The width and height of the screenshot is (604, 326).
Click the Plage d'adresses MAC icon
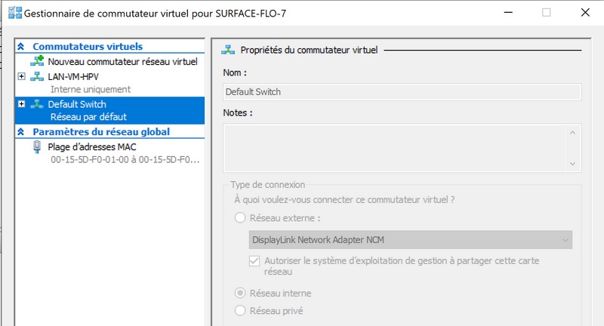click(37, 147)
